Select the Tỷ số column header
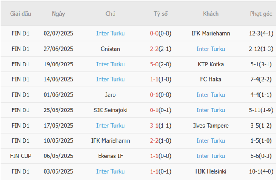Image resolution: width=276 pixels, height=180 pixels. click(161, 14)
